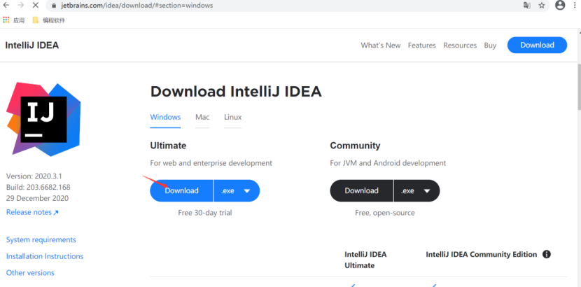Screen dimensions: 581x287
Task: Click the blue Ultimate Download button
Action: (x=182, y=190)
